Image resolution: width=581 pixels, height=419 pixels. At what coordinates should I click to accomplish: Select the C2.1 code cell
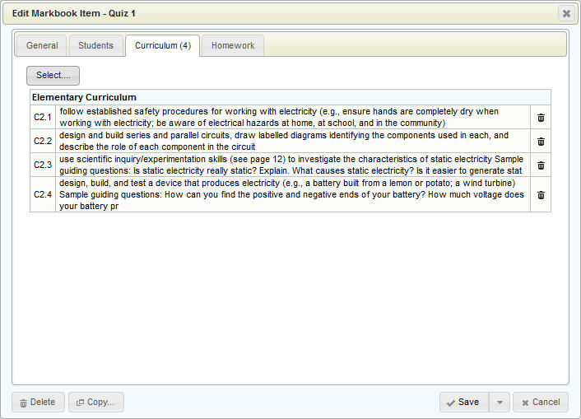43,117
